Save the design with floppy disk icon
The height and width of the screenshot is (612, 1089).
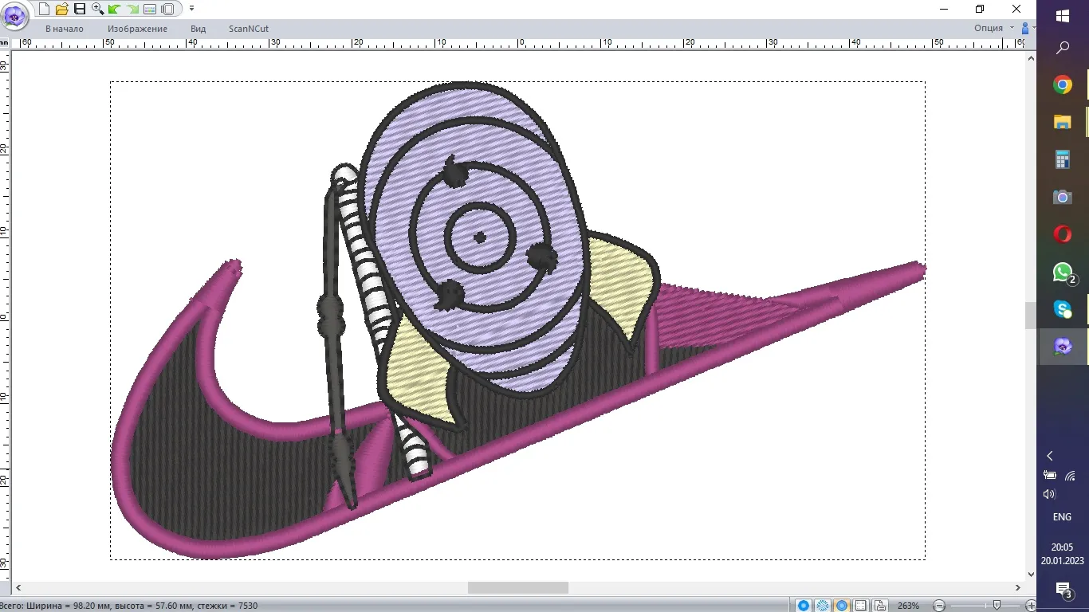(x=79, y=9)
